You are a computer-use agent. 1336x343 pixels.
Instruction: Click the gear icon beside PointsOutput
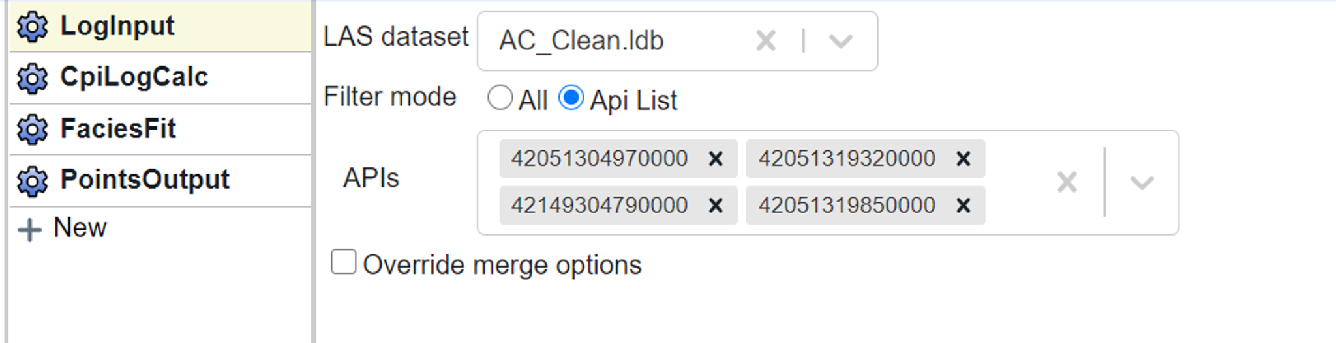tap(32, 181)
